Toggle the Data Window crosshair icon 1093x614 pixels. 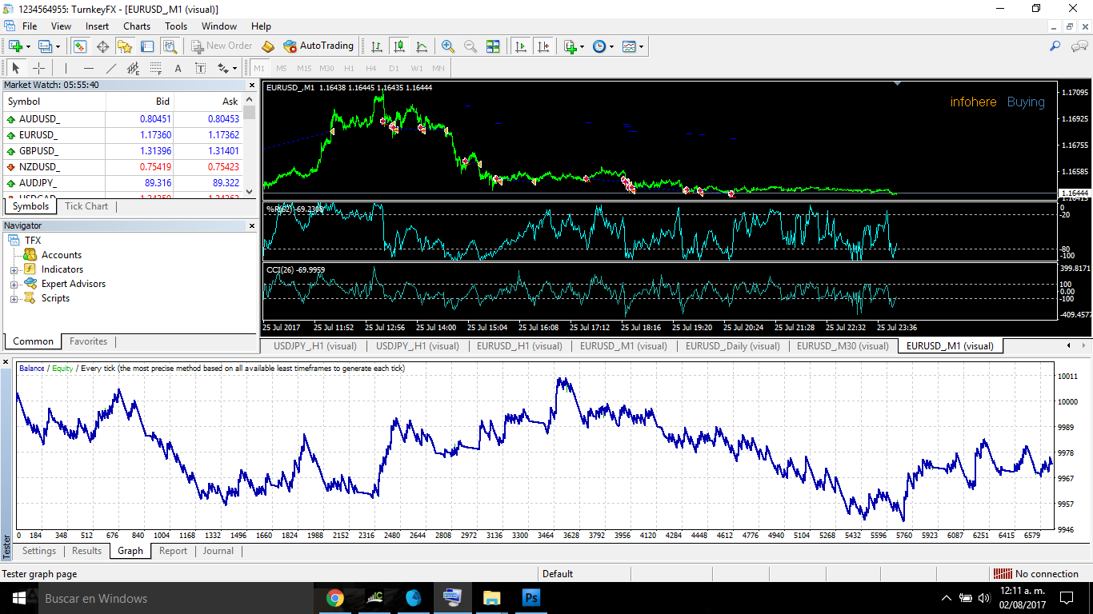point(102,46)
